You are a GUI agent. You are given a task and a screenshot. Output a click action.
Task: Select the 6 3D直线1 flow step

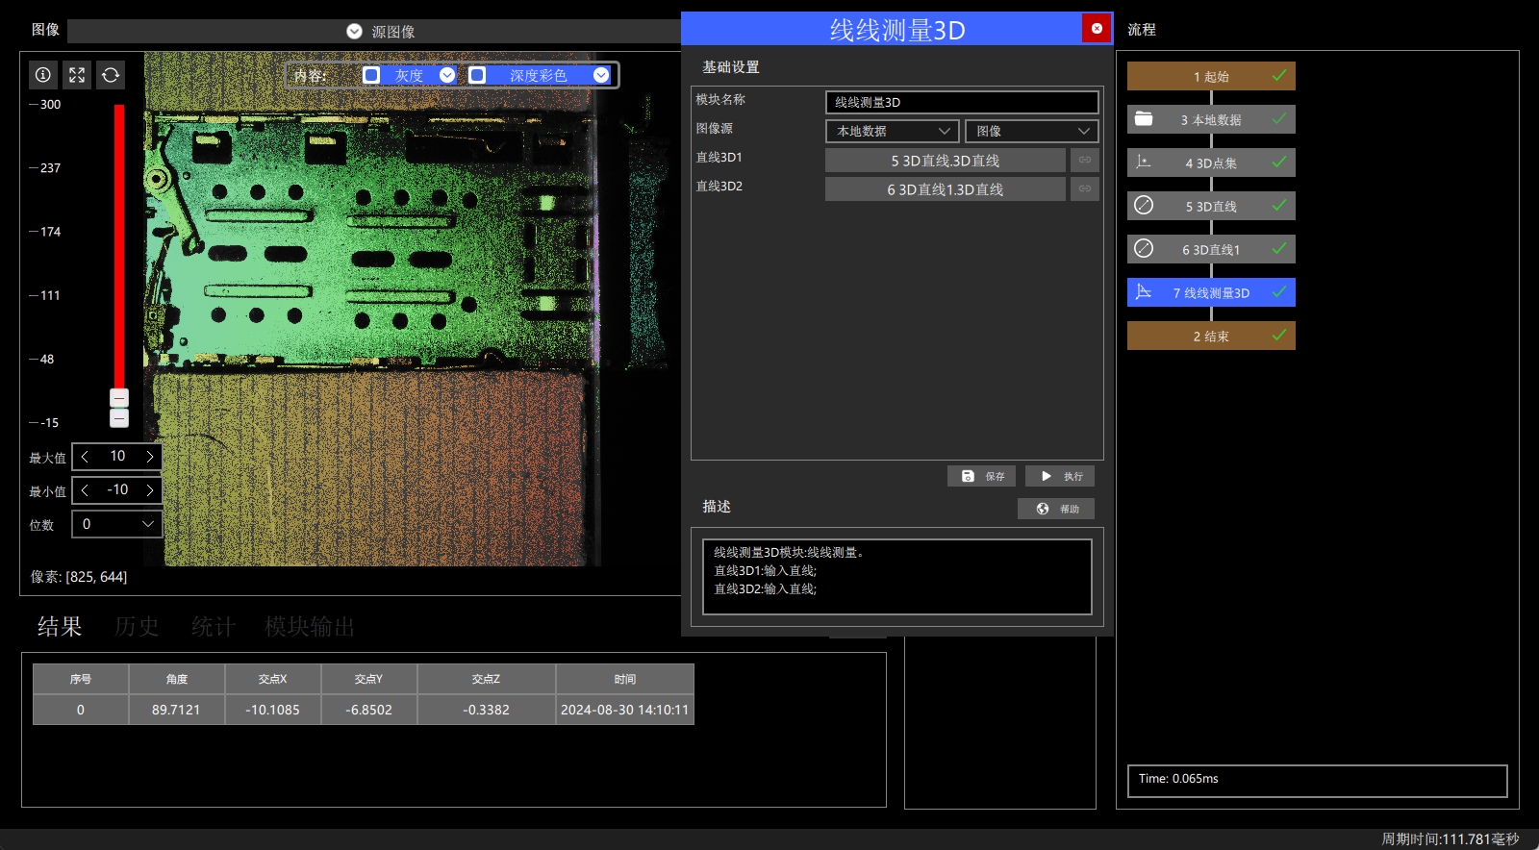[1211, 249]
